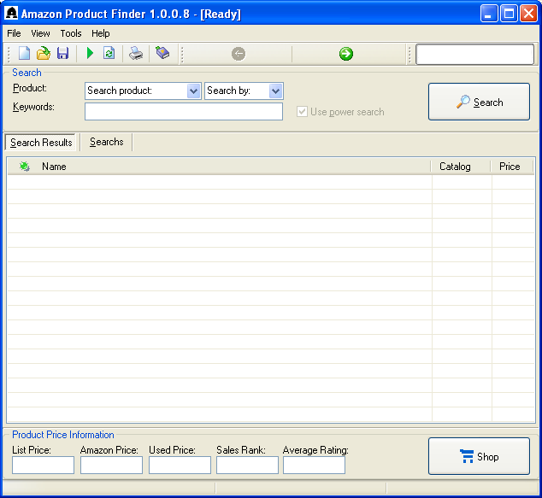Screen dimensions: 542x498
Task: Click the green forward arrow button
Action: click(x=346, y=54)
